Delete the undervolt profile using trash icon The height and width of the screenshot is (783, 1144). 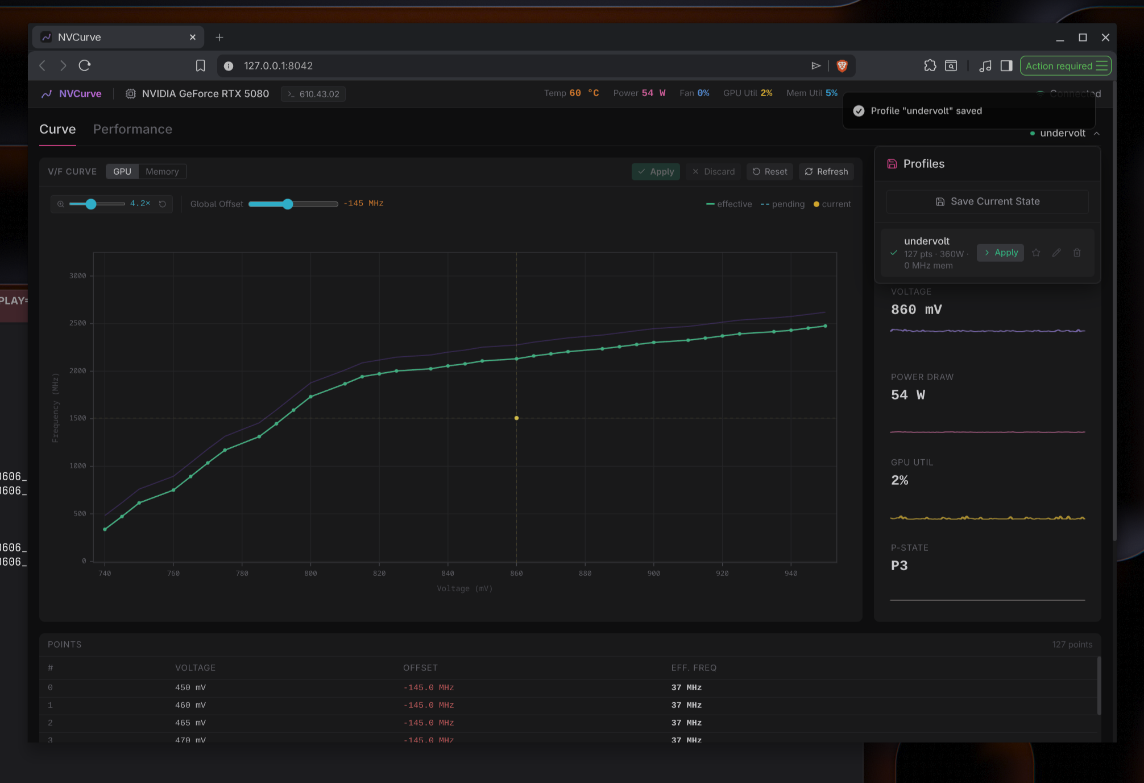(x=1077, y=253)
